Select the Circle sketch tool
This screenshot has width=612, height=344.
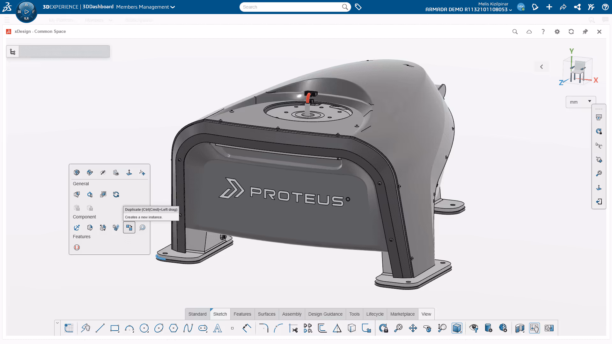click(144, 328)
